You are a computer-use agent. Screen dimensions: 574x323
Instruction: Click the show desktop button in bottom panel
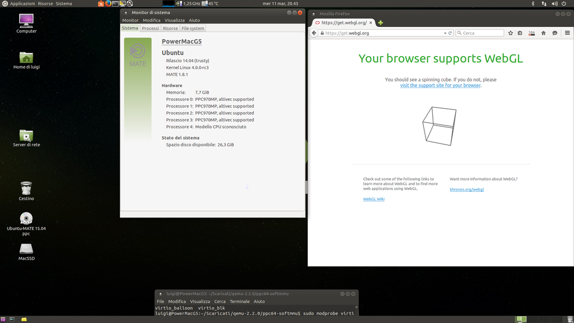pos(3,319)
